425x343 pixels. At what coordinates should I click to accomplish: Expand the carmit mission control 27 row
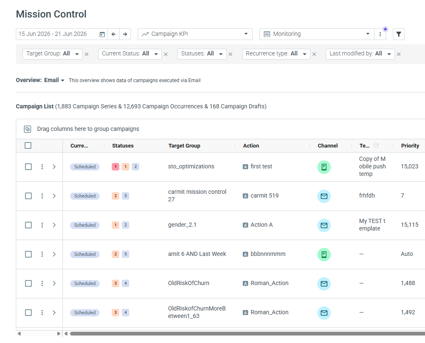point(54,196)
